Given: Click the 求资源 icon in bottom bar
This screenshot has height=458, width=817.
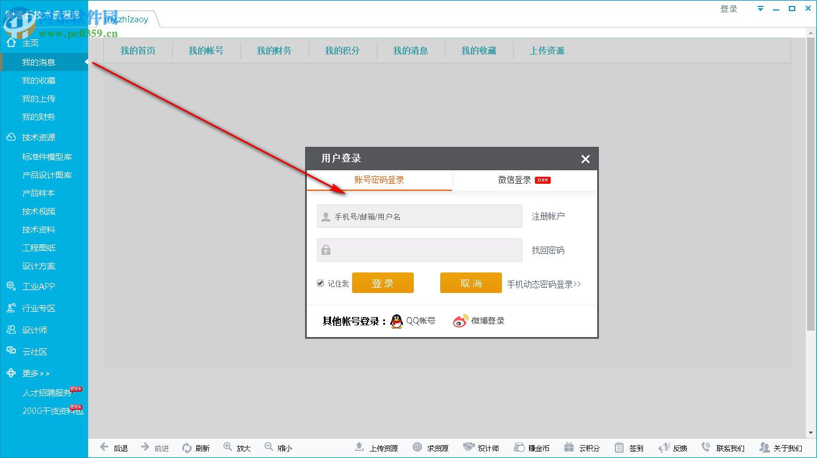Looking at the screenshot, I should click(x=417, y=447).
